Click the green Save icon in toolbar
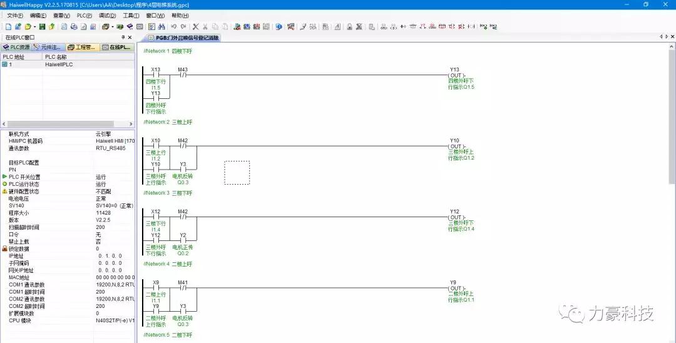This screenshot has height=343, width=676. click(42, 27)
